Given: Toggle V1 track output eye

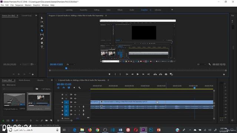Looking at the screenshot, I should [75, 102].
